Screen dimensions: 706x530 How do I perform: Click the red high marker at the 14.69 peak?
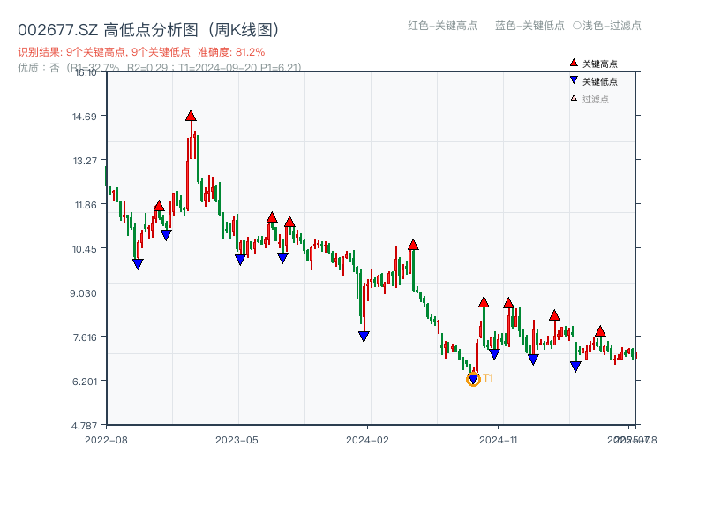(191, 116)
